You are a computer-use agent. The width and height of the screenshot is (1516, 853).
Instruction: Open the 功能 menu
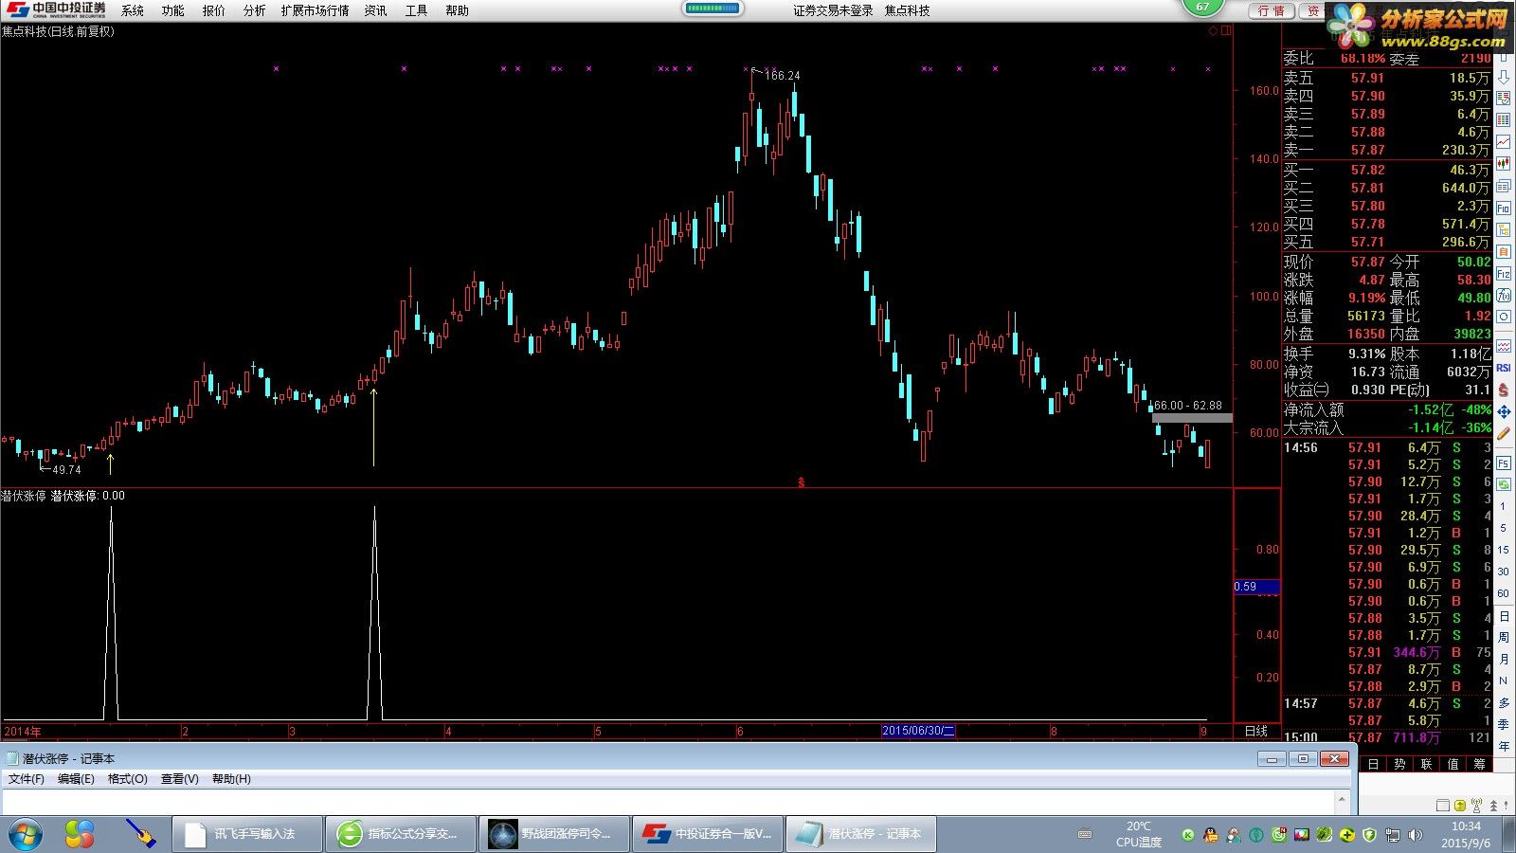coord(173,10)
